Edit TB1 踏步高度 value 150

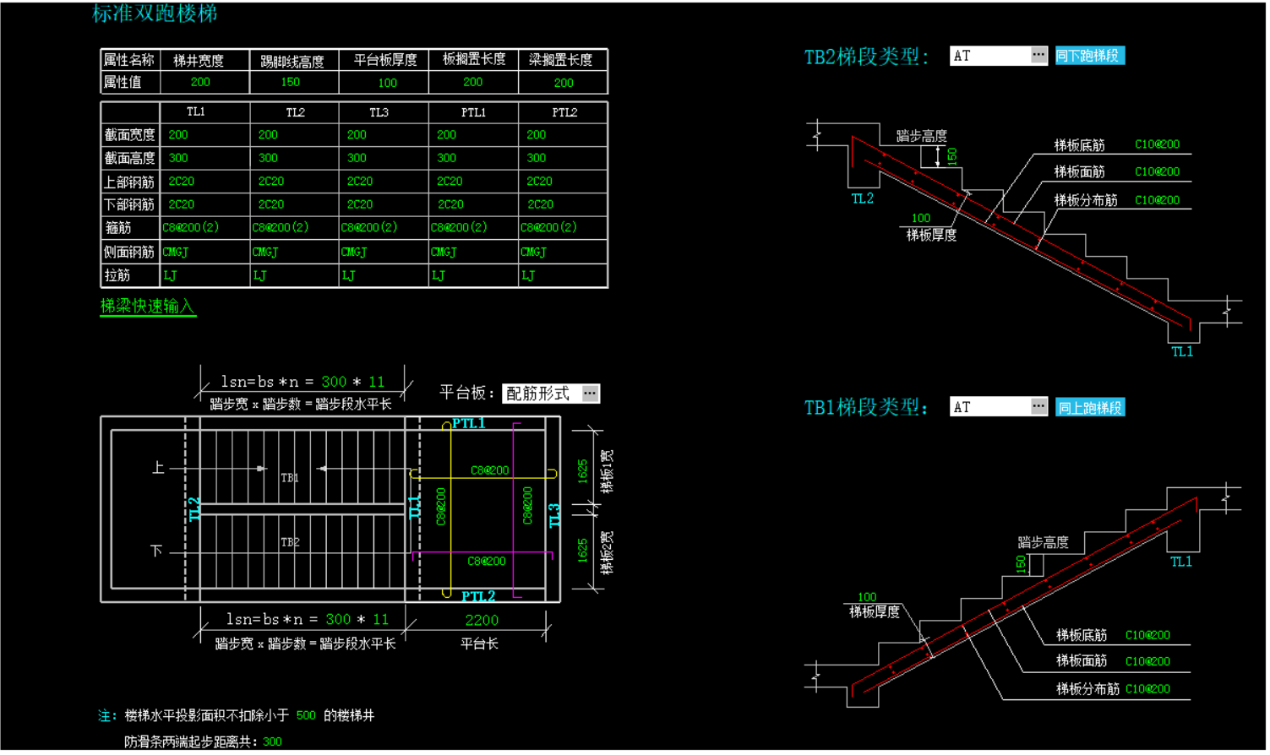[x=1021, y=563]
